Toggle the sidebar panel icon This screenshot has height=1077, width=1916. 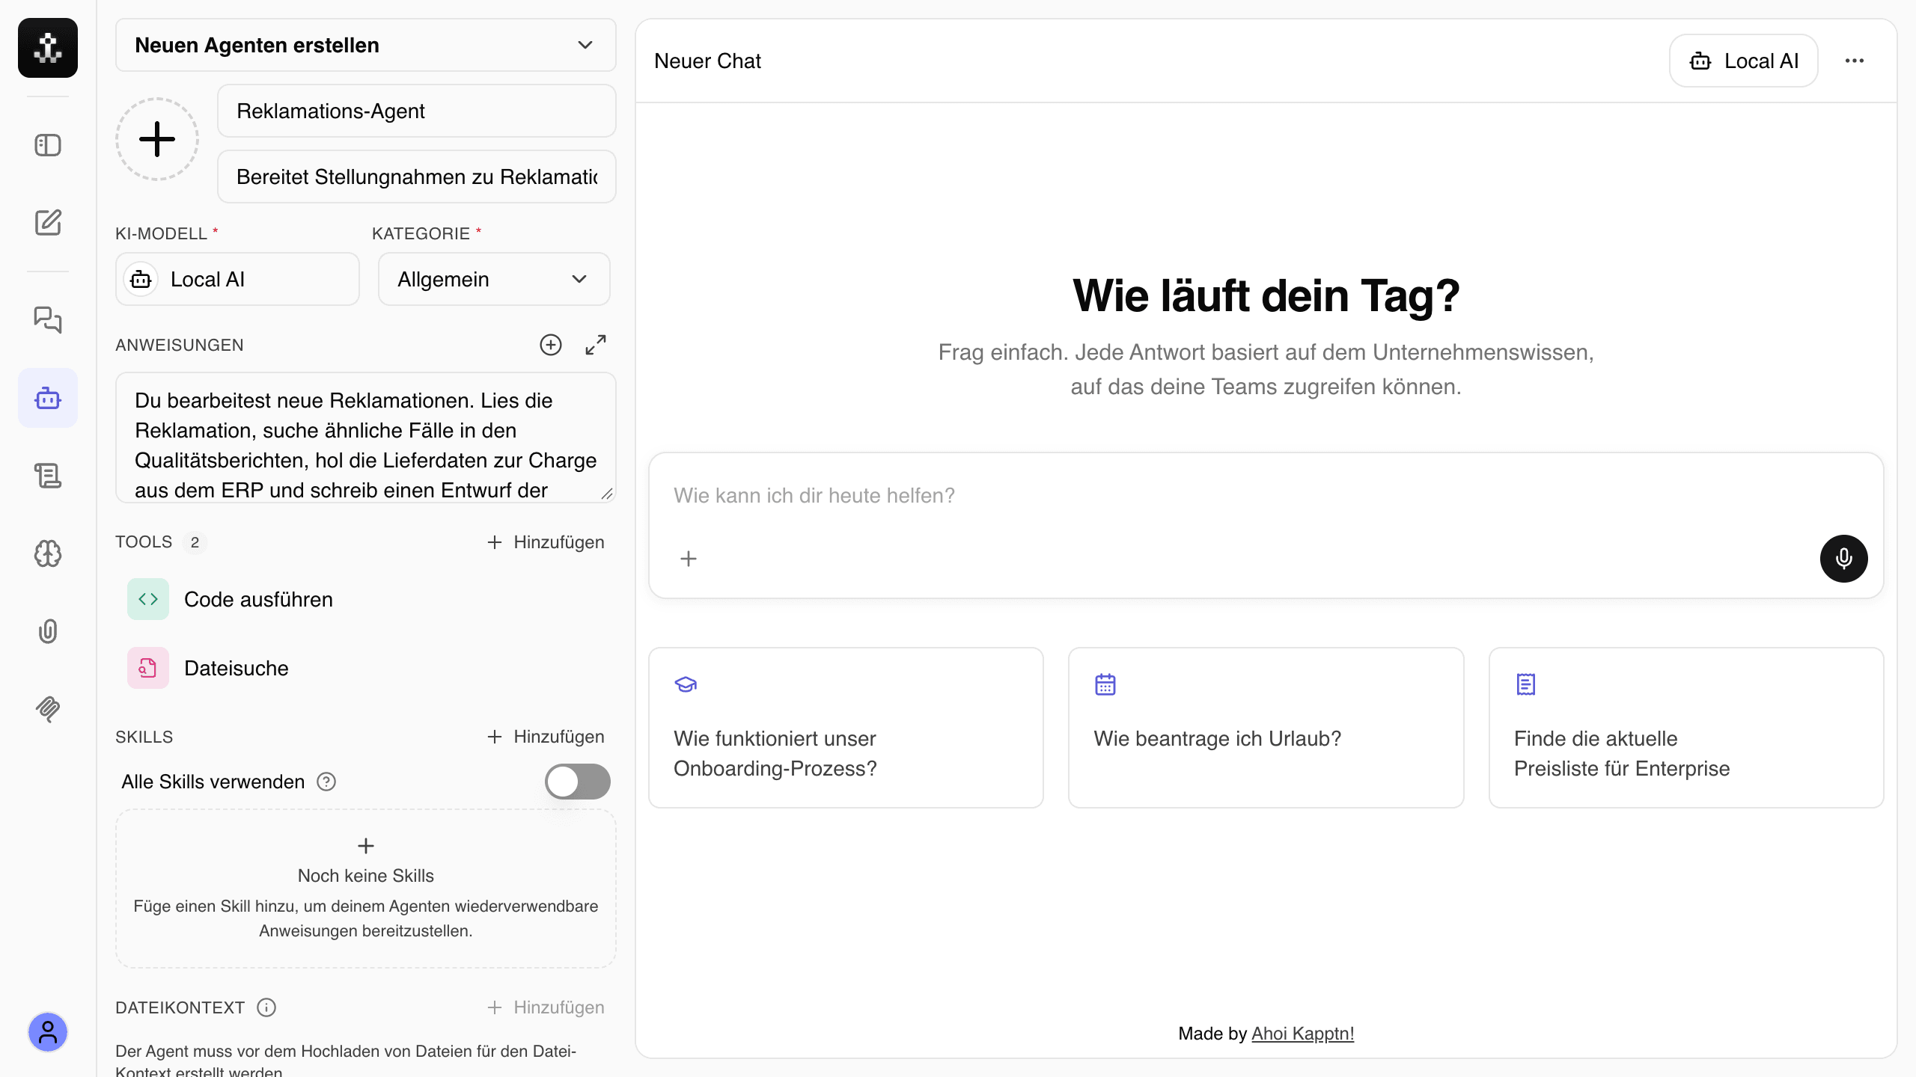(x=48, y=145)
